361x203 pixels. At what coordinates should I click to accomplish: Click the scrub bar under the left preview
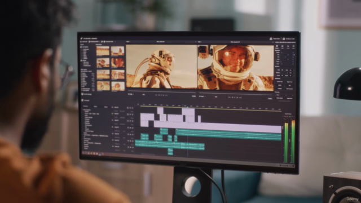pos(161,91)
